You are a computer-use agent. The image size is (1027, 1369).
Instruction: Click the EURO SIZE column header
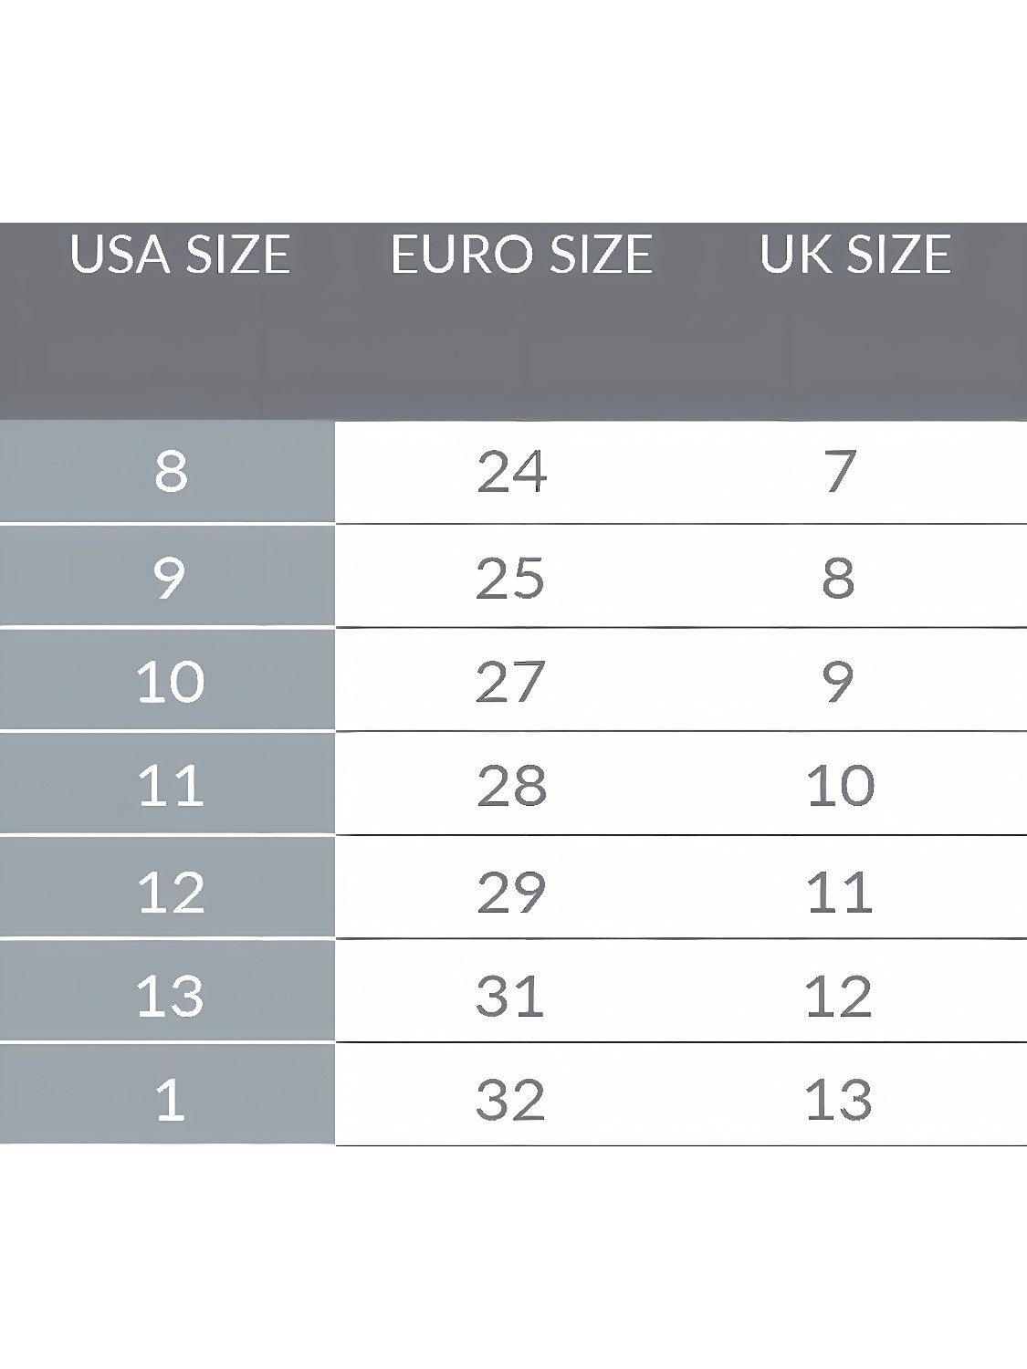point(521,254)
